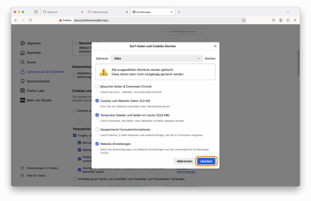Open Suche settings category
311x201 pixels.
pyautogui.click(x=28, y=62)
